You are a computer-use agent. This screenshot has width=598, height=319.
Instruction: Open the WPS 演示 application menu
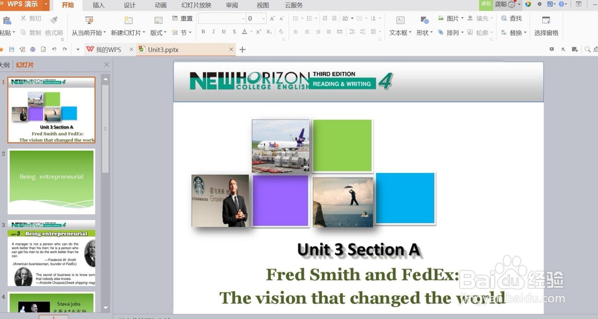point(25,5)
